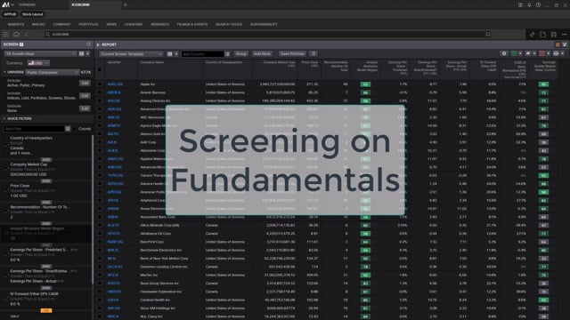Viewport: 570px width, 320px height.
Task: Click the export page icon near link icon
Action: click(x=542, y=34)
